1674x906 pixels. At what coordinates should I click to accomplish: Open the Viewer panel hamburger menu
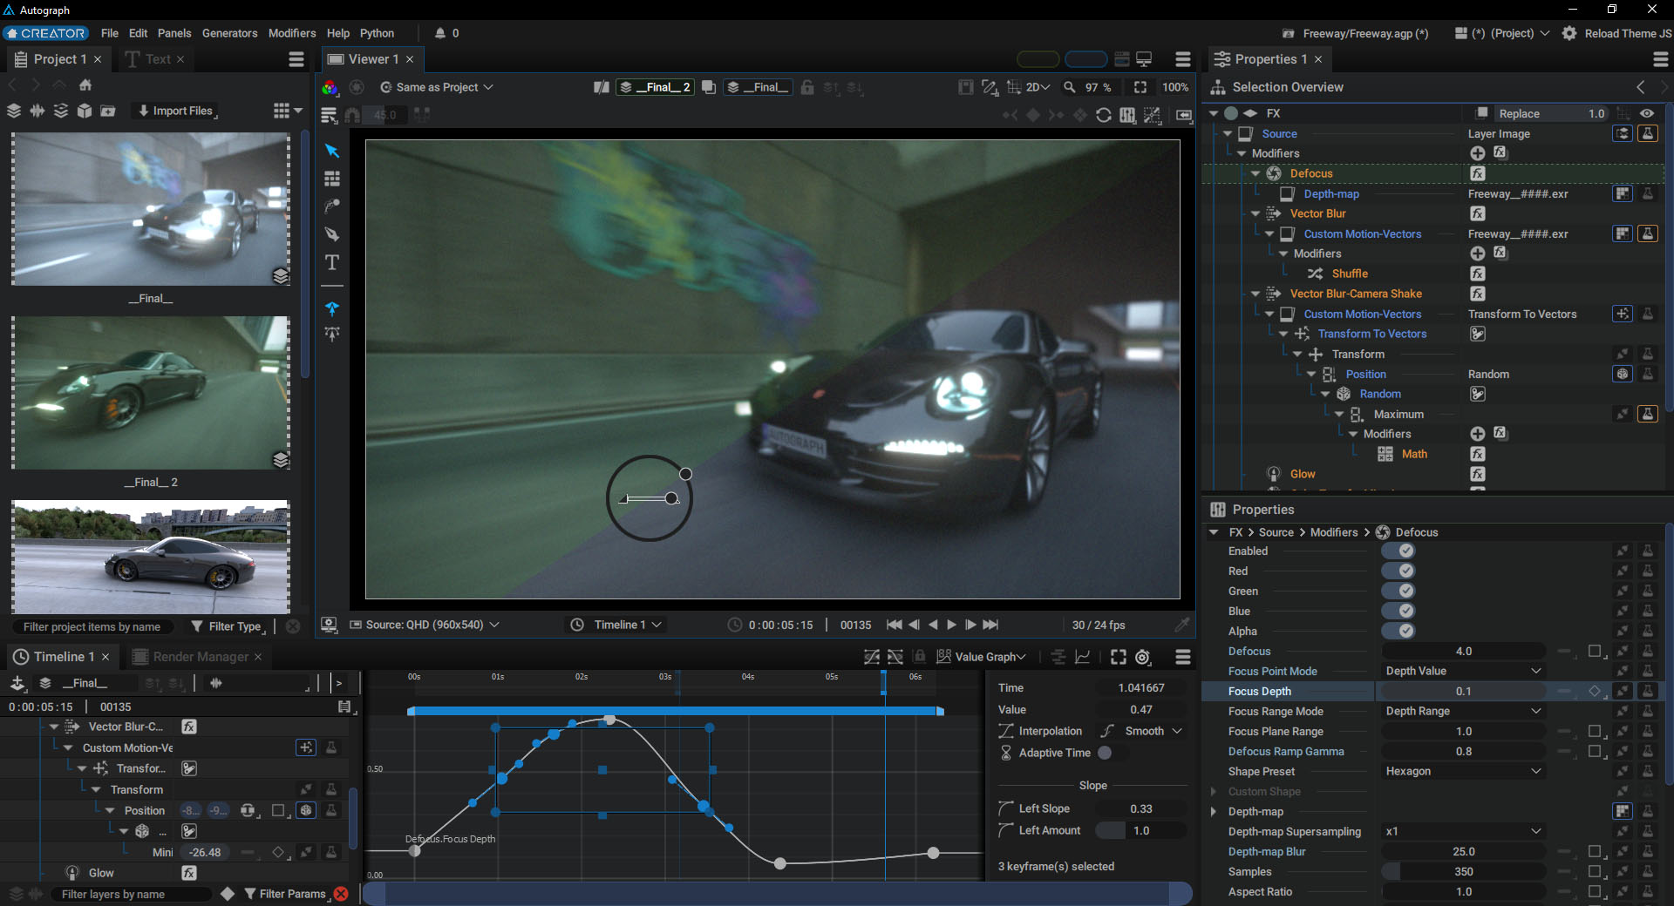point(1182,59)
